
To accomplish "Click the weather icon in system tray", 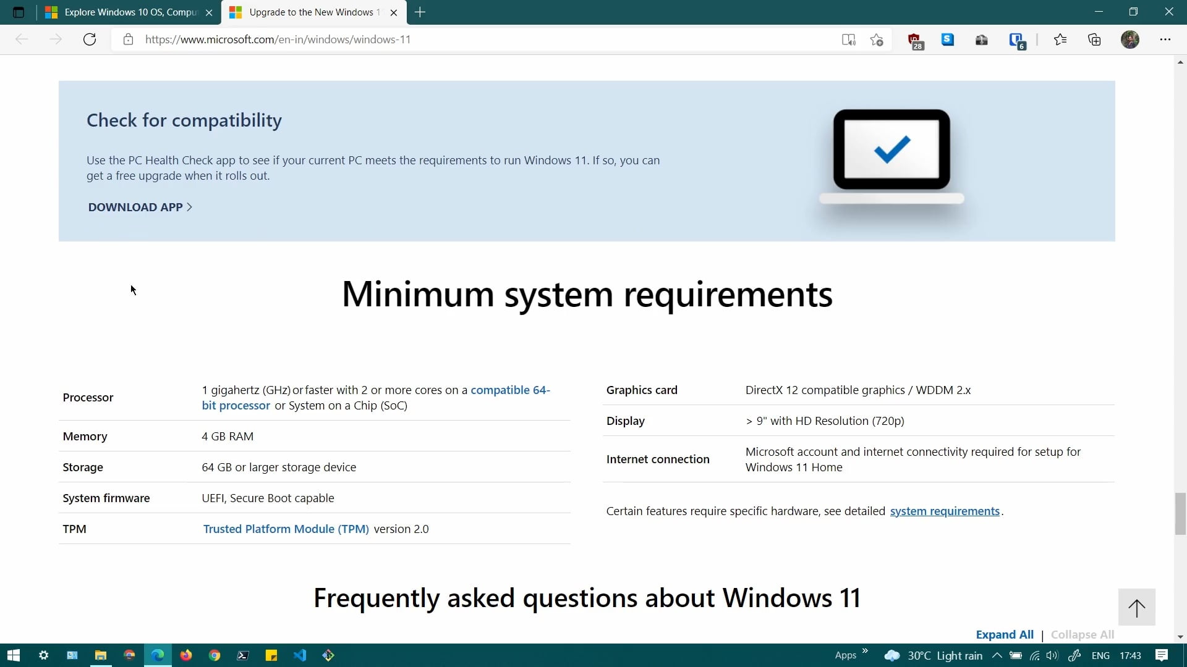I will (891, 656).
